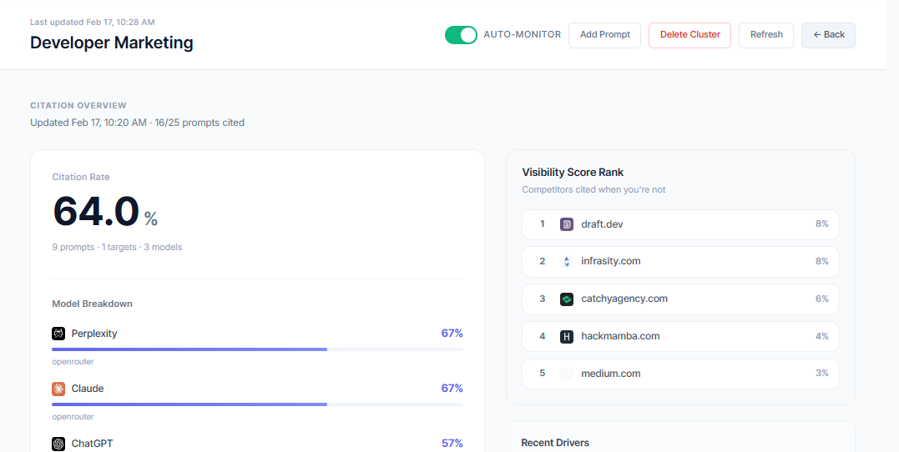
Task: Click the 64.0 citation rate value
Action: 96,211
